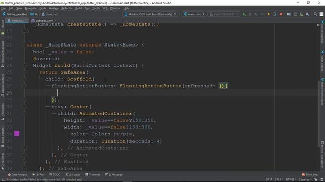Open main.dart run configuration dropdown
325x182 pixels.
(194, 14)
